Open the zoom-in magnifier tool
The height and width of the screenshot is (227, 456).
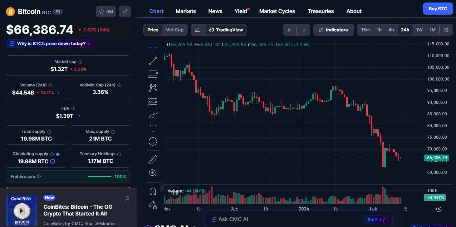[x=153, y=173]
